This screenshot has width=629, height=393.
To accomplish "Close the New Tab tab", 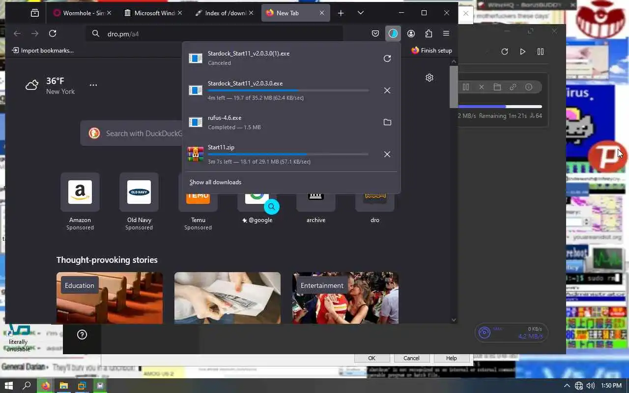I will [322, 13].
